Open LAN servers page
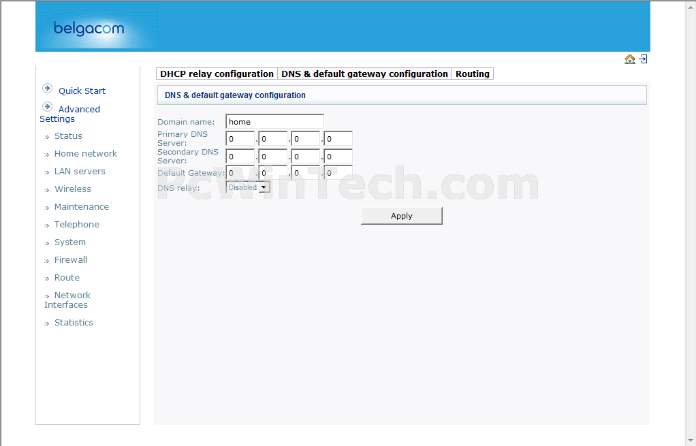The image size is (696, 446). pos(80,172)
